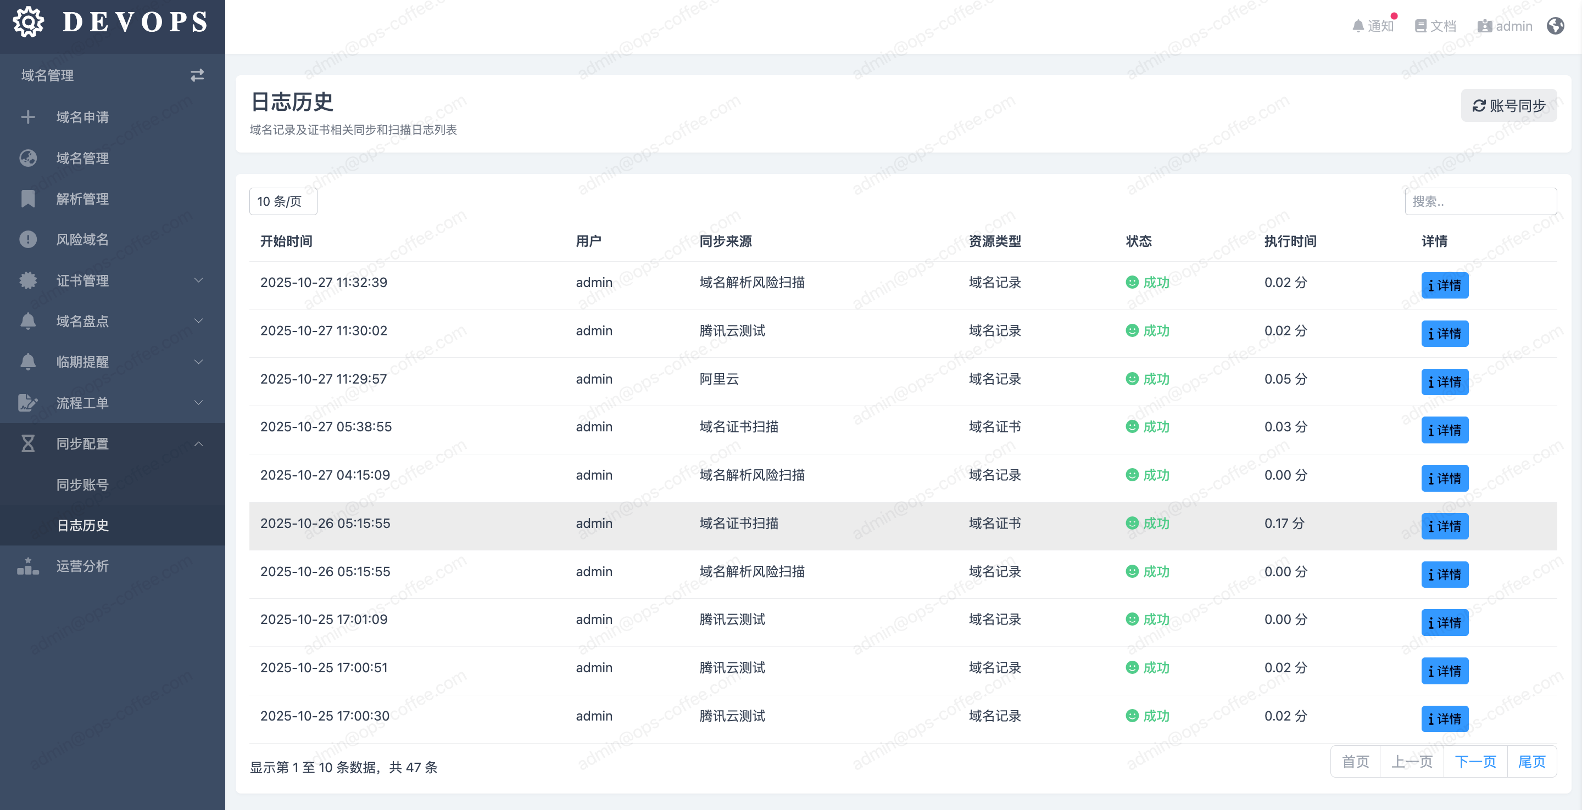Open the notification bell icon

[x=1358, y=26]
